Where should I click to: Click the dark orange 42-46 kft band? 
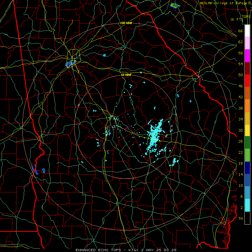tap(247, 93)
